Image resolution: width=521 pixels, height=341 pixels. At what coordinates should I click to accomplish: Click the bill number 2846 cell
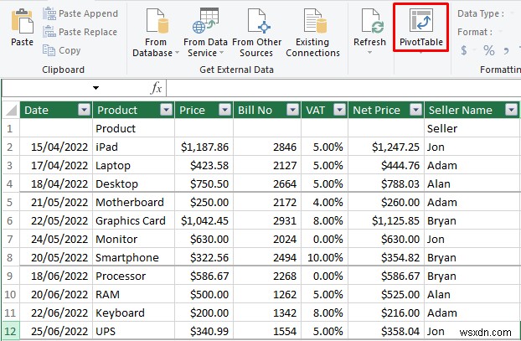pyautogui.click(x=267, y=147)
